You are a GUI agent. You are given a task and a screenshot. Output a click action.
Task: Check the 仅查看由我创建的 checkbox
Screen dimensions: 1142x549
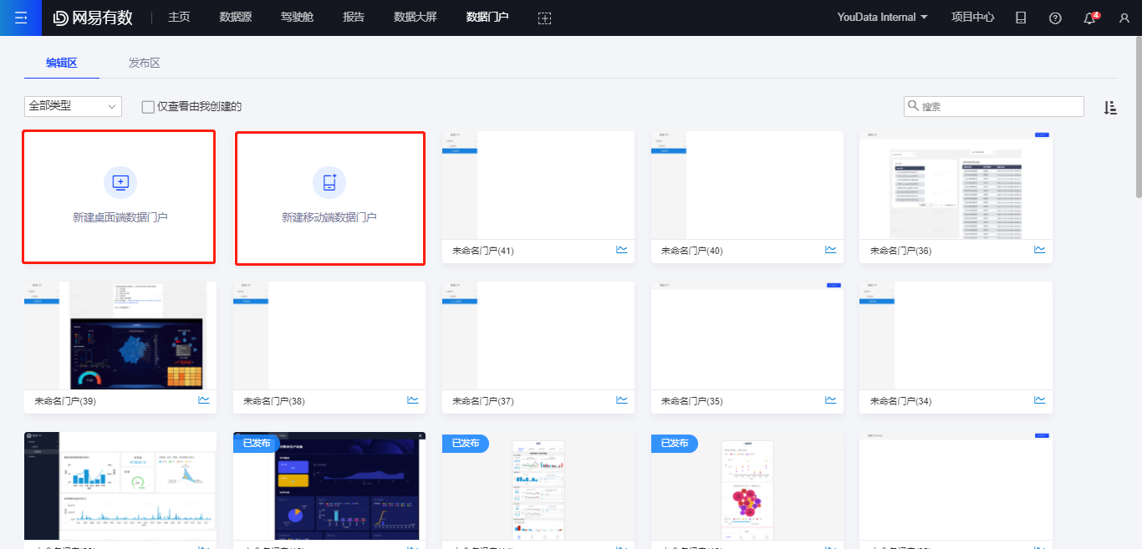[148, 107]
